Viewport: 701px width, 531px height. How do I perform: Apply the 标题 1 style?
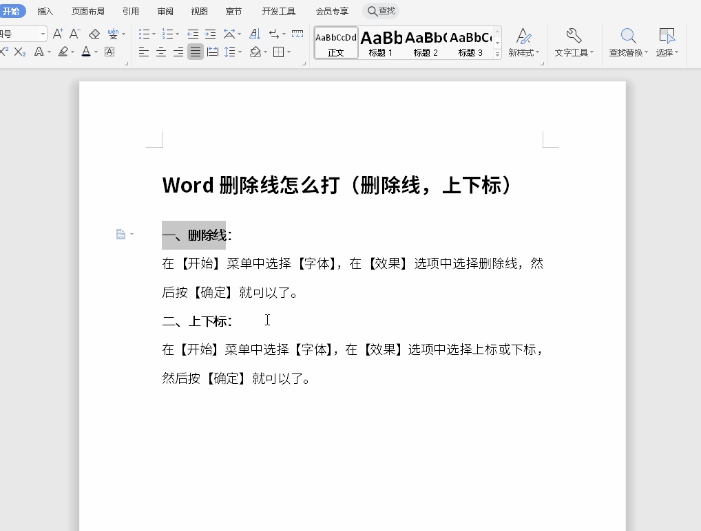381,43
